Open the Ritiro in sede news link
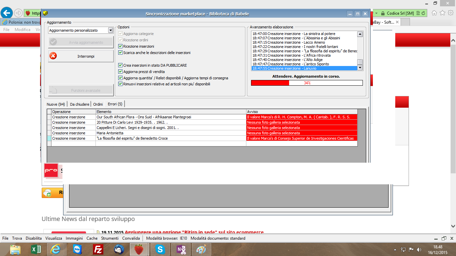 [x=194, y=232]
